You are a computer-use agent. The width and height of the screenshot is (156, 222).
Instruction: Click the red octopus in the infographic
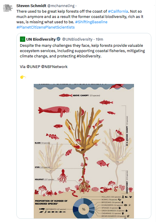click(62, 176)
